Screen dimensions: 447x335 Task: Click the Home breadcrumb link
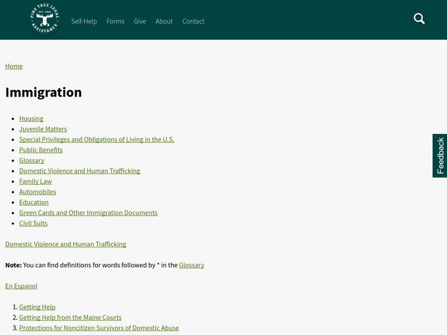click(14, 66)
